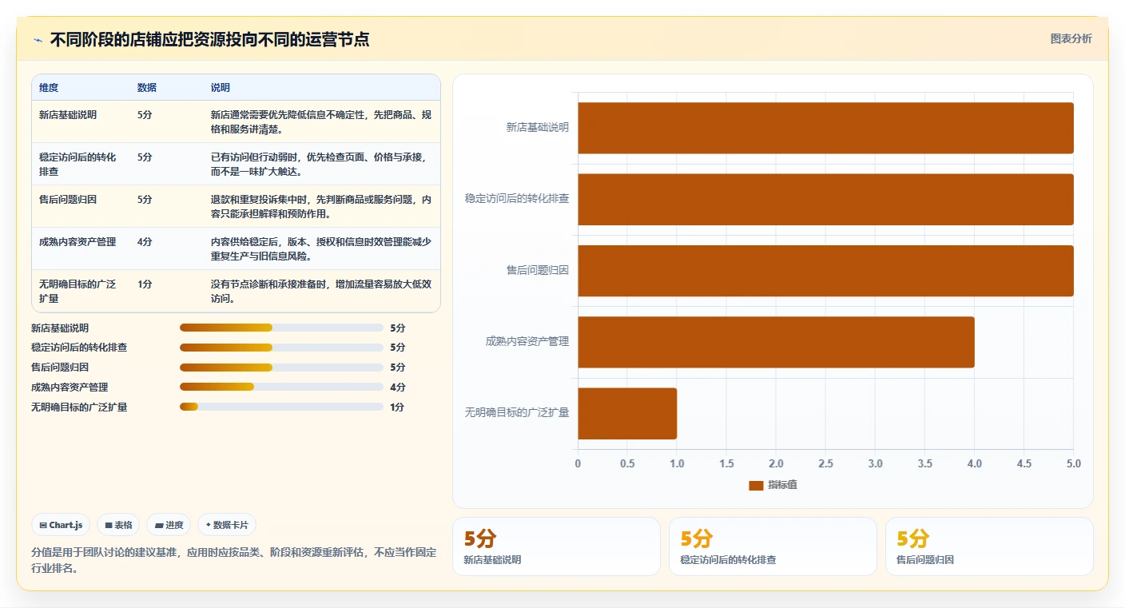Screen dimensions: 1125x608
Task: Click the 无明确目标的广泛扩量 progress bar
Action: (281, 407)
